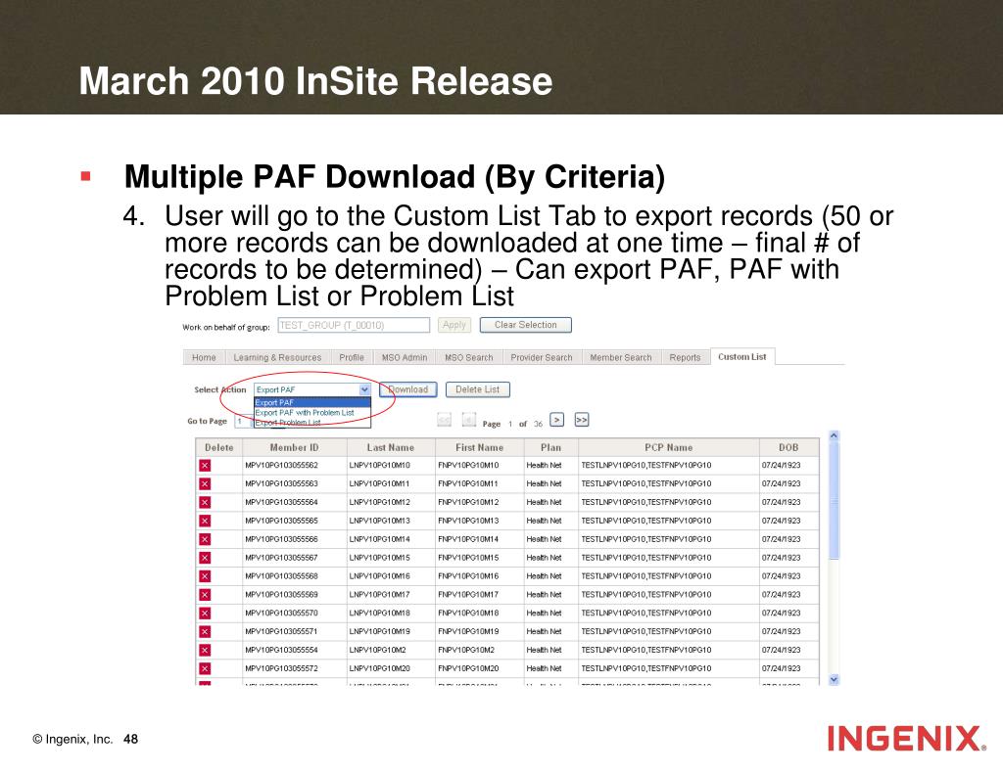Click the Delete column header
1003x774 pixels.
point(218,447)
